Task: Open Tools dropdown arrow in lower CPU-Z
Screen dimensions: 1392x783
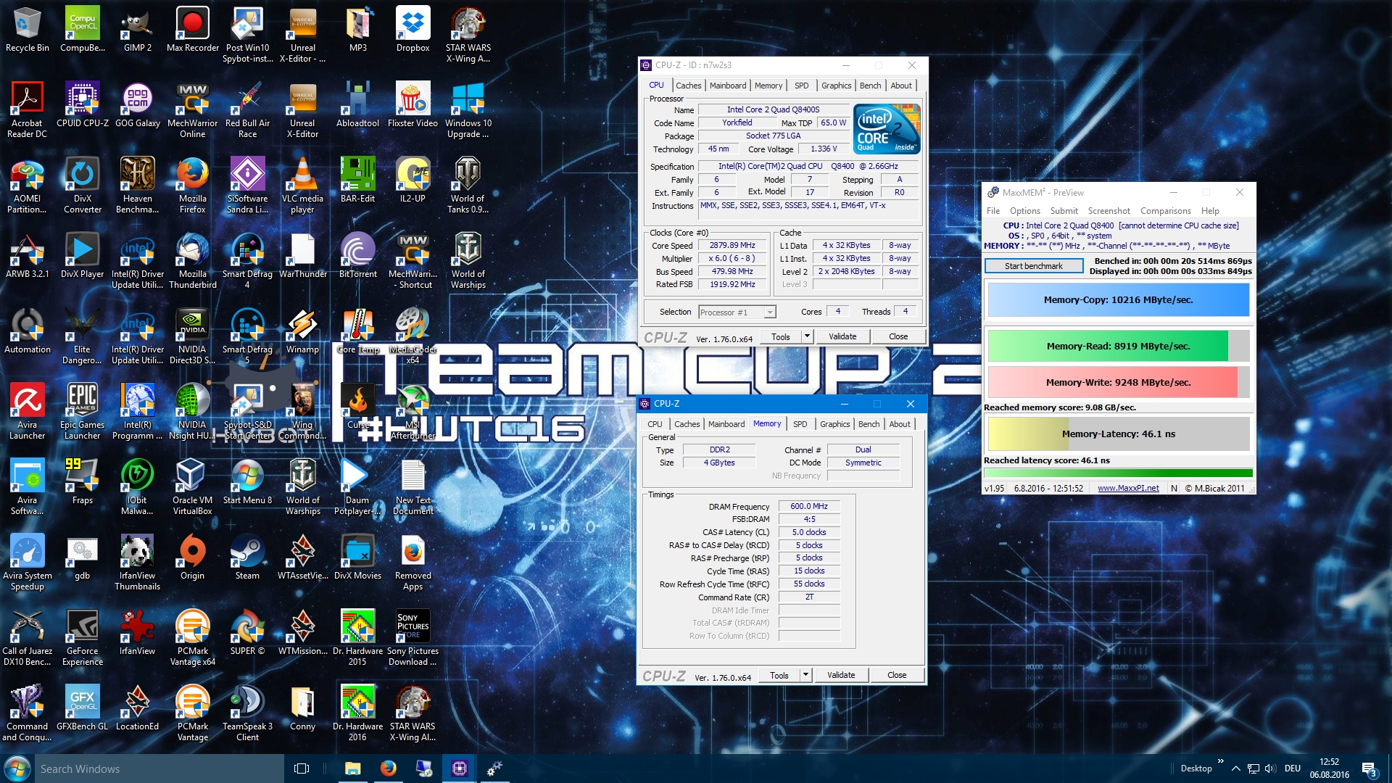Action: (805, 675)
